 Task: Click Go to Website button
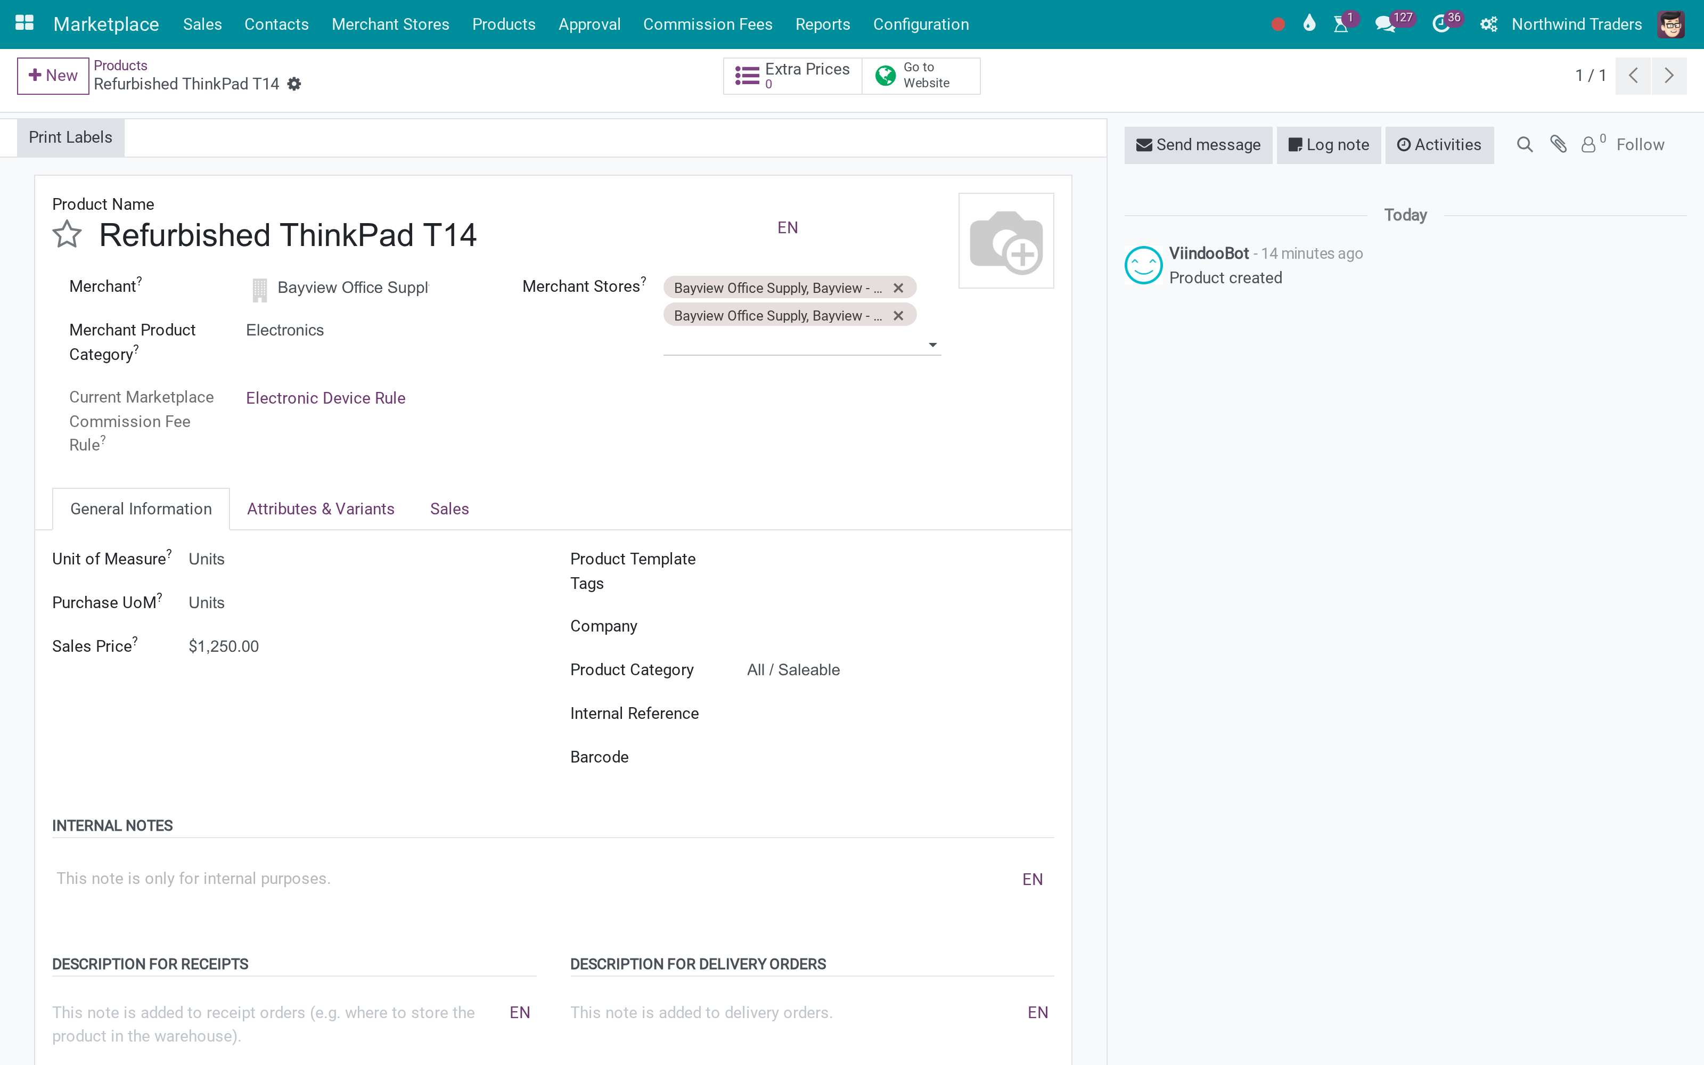921,76
